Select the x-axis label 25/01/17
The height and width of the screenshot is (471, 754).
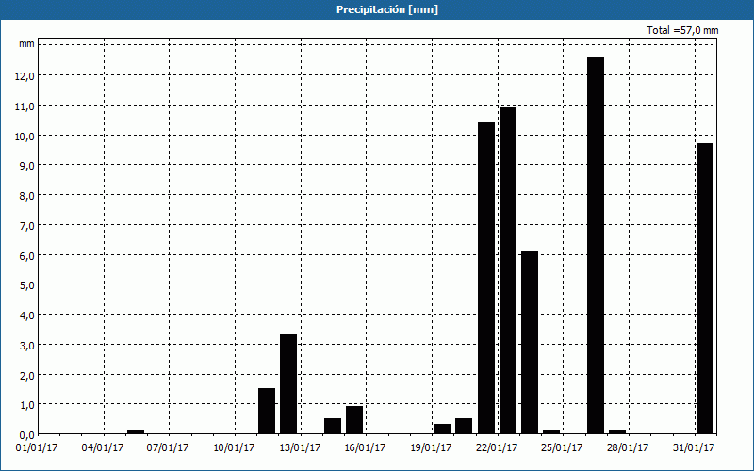pyautogui.click(x=562, y=447)
